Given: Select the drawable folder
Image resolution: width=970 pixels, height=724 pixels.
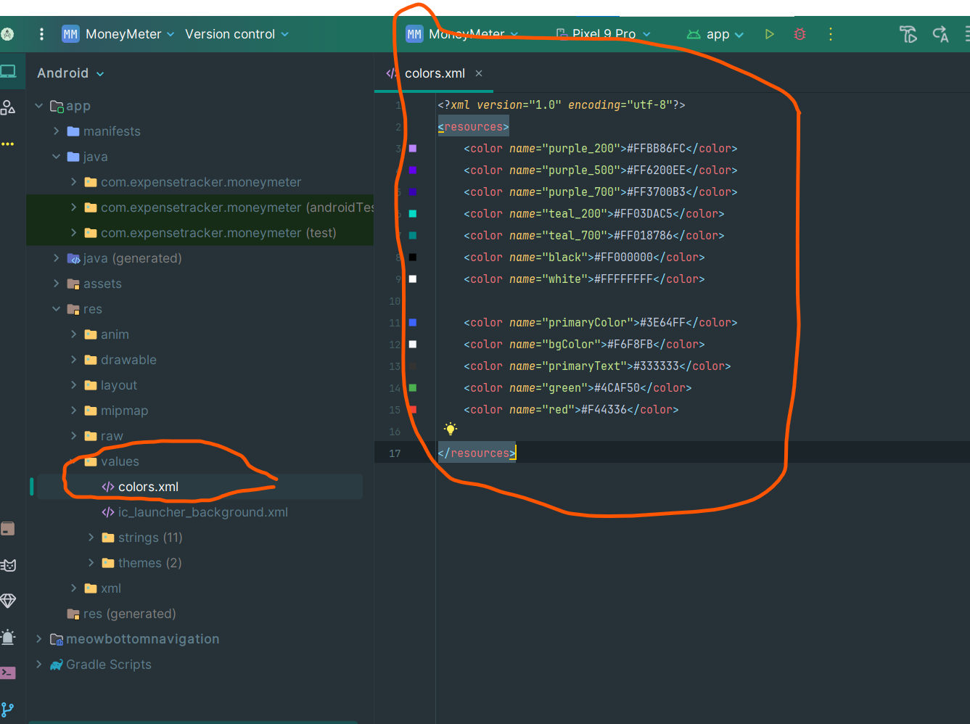Looking at the screenshot, I should [x=128, y=360].
